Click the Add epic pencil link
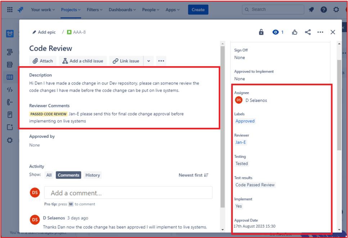This screenshot has width=348, height=238. (x=44, y=32)
